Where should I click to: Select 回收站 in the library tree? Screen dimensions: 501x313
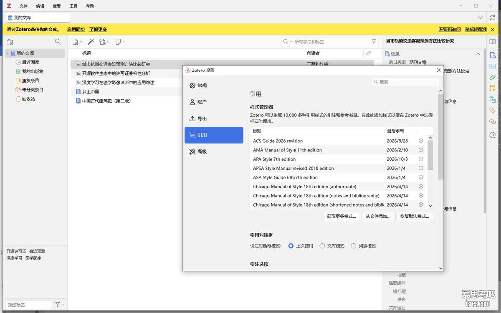click(x=28, y=99)
